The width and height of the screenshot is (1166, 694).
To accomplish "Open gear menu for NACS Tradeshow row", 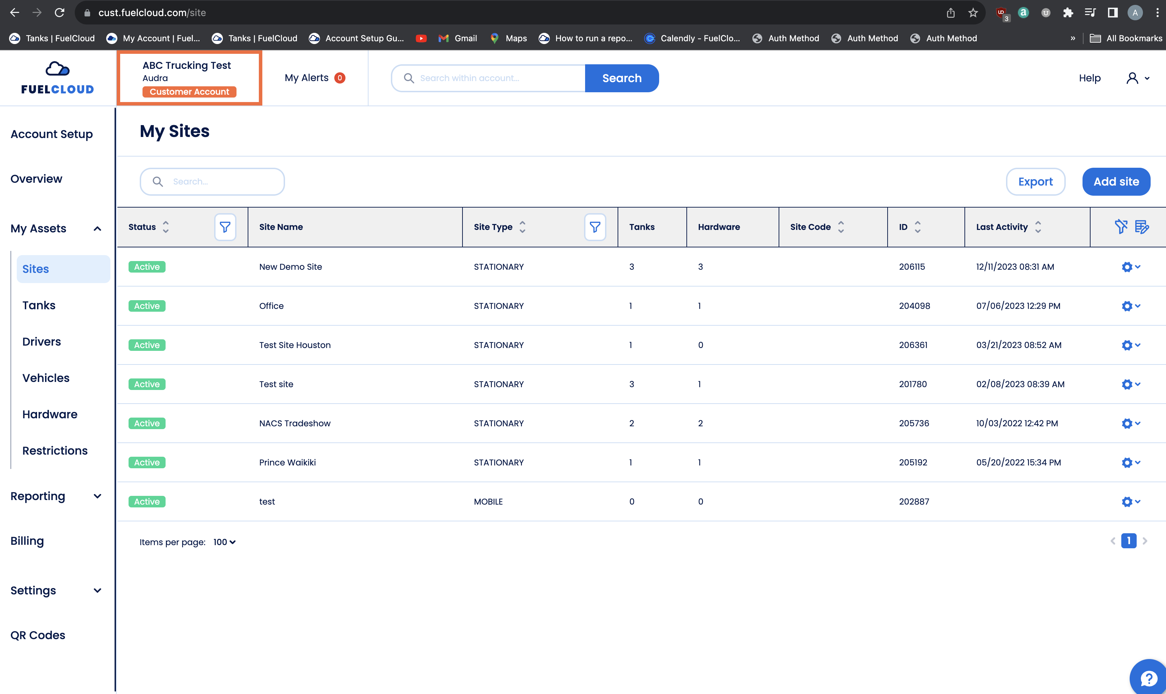I will [x=1130, y=423].
